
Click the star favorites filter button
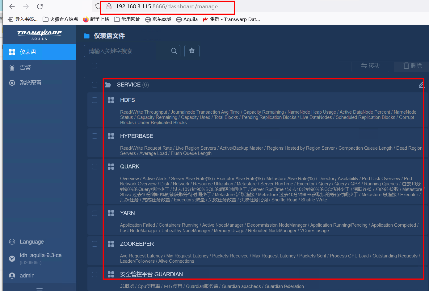(x=192, y=51)
